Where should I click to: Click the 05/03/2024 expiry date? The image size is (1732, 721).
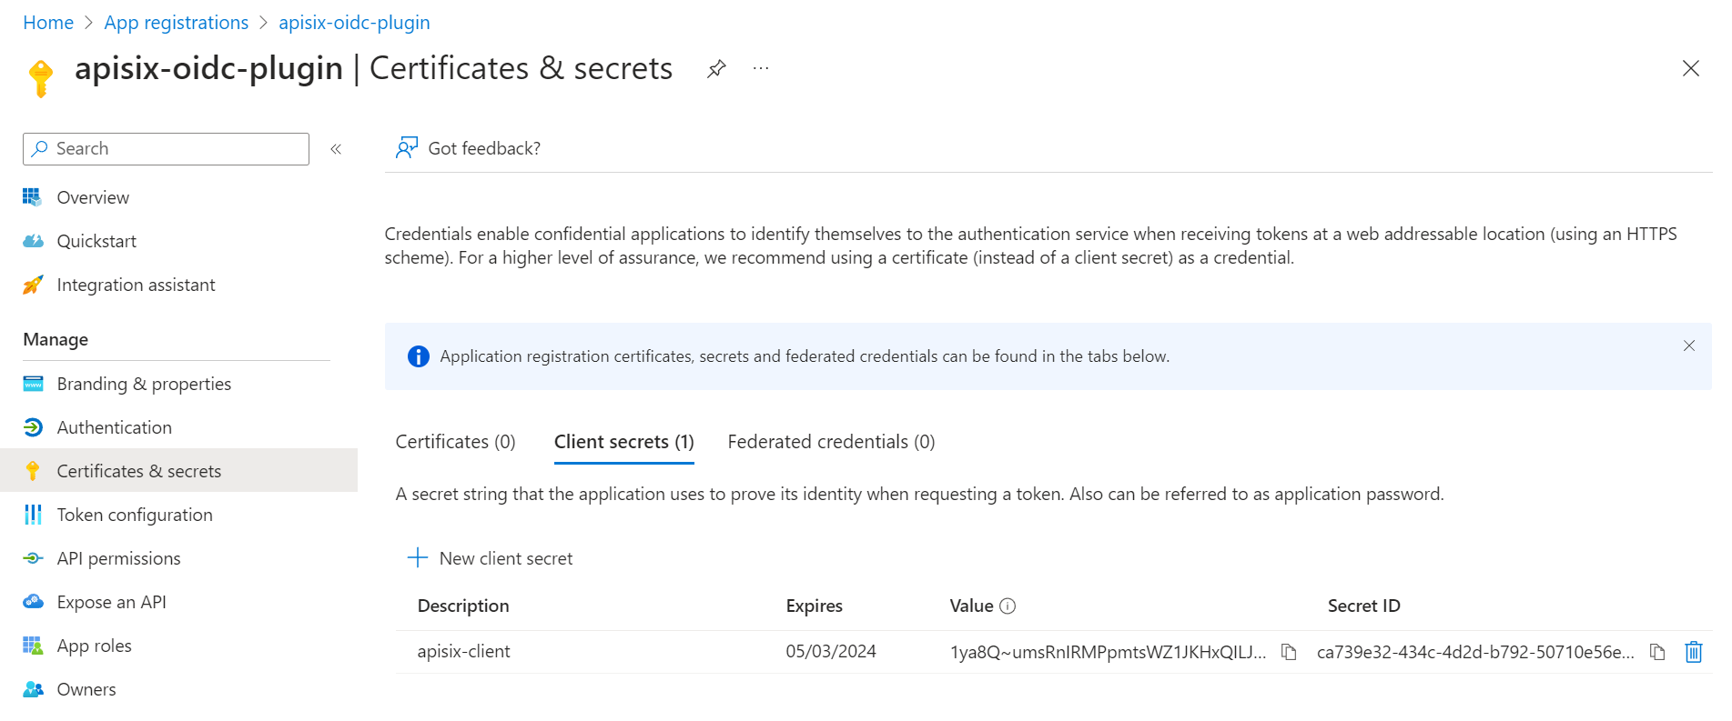(831, 652)
